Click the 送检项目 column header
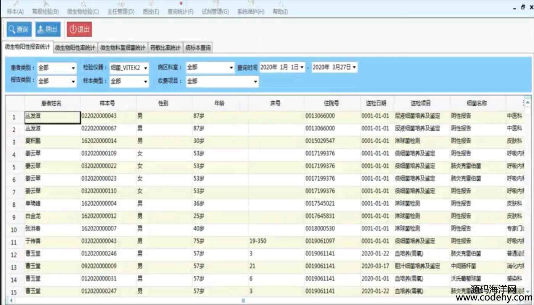534x305 pixels. pyautogui.click(x=422, y=103)
